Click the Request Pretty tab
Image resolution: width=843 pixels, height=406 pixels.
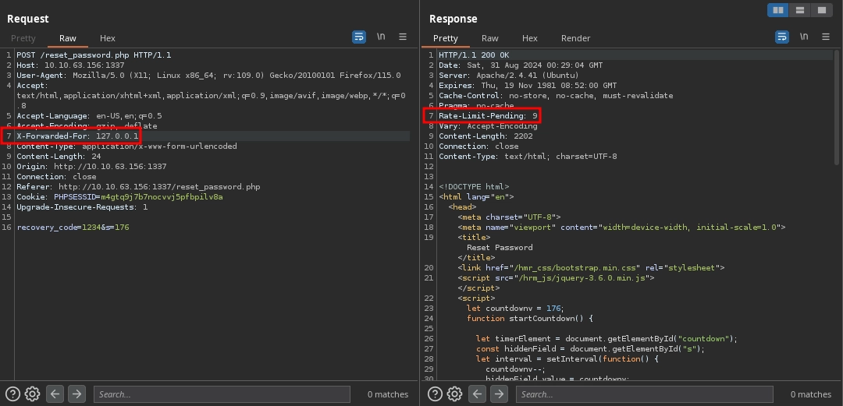click(23, 38)
